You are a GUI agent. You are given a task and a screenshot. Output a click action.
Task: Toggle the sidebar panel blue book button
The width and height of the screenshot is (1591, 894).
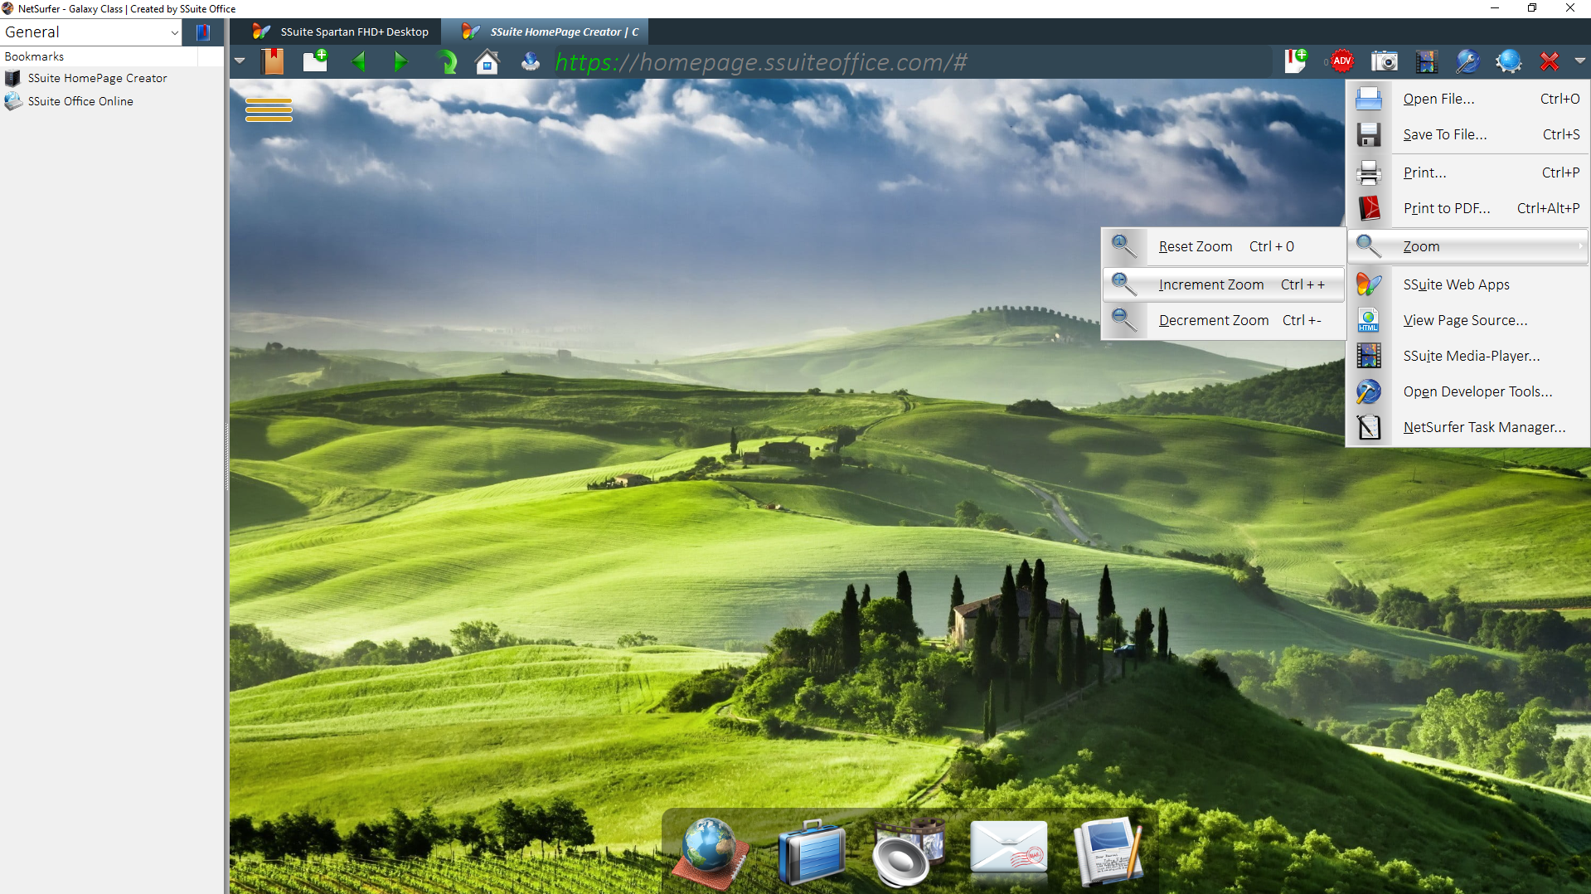click(x=203, y=32)
